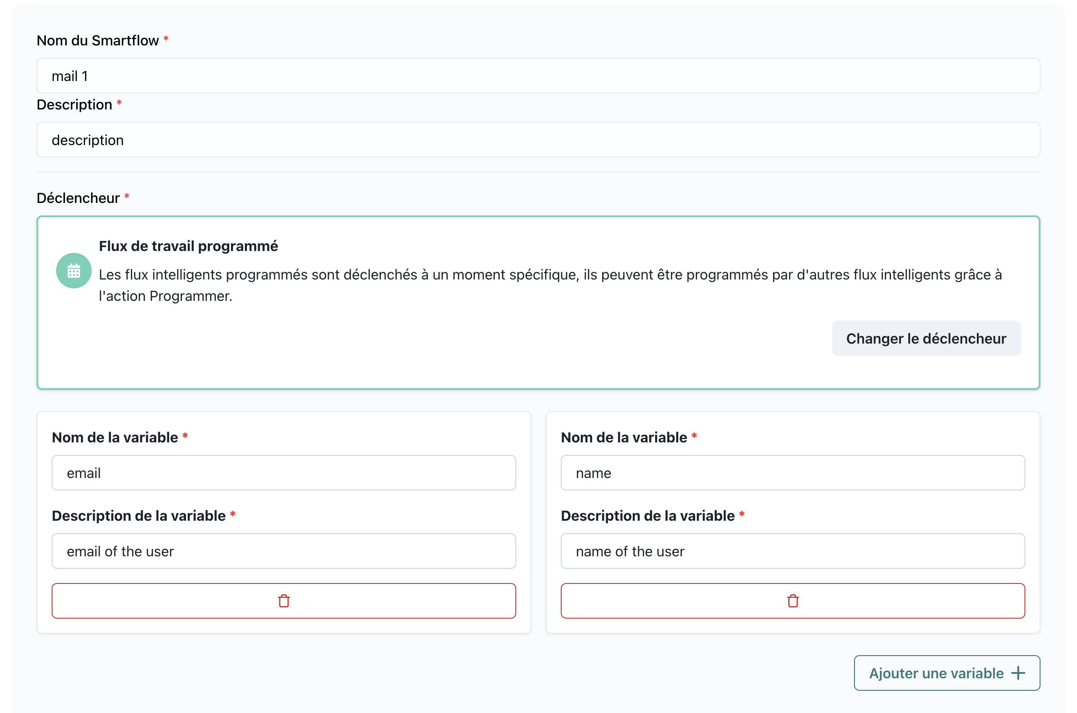Click Ajouter une variable button
The image size is (1077, 713).
point(946,673)
